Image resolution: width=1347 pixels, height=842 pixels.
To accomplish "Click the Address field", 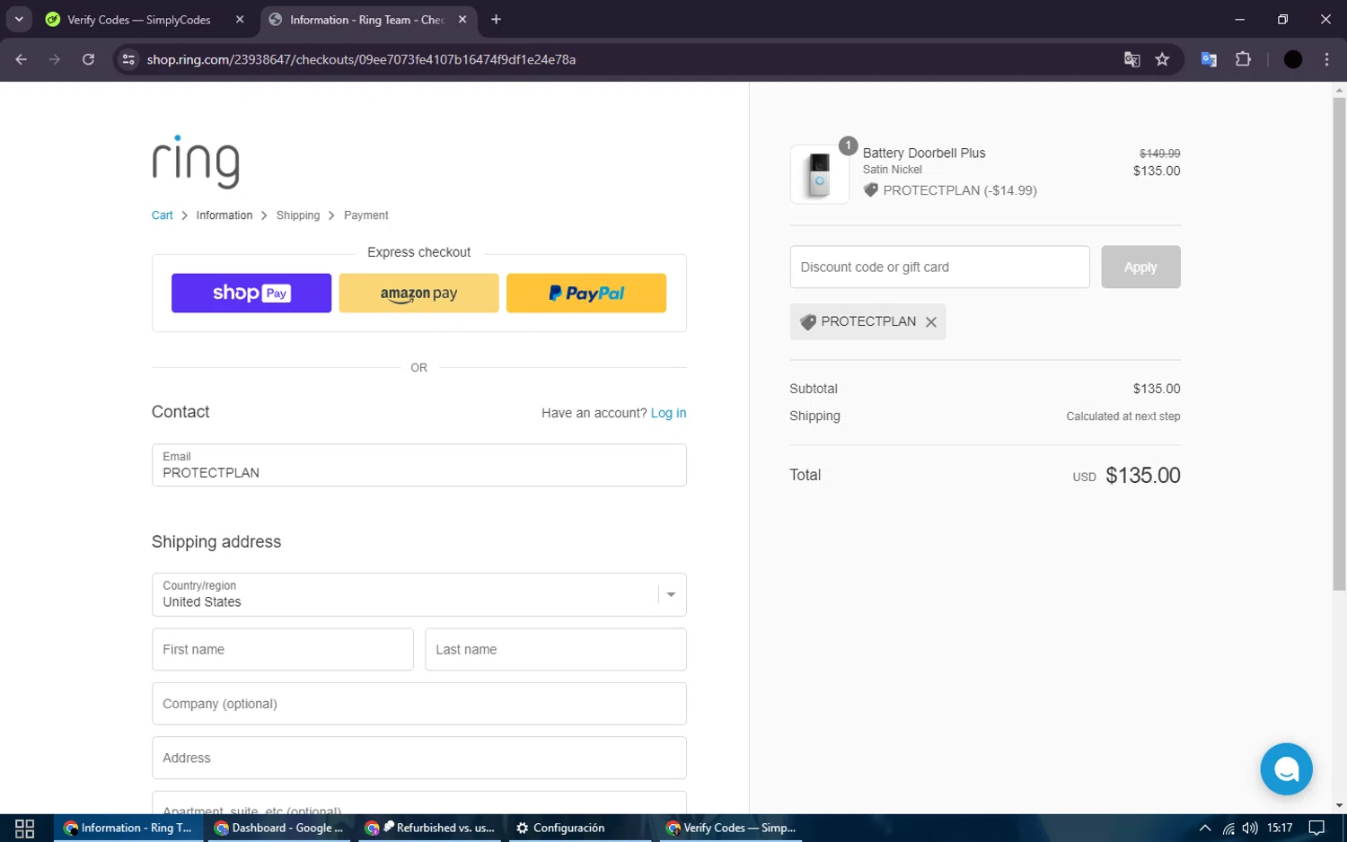I will coord(419,758).
